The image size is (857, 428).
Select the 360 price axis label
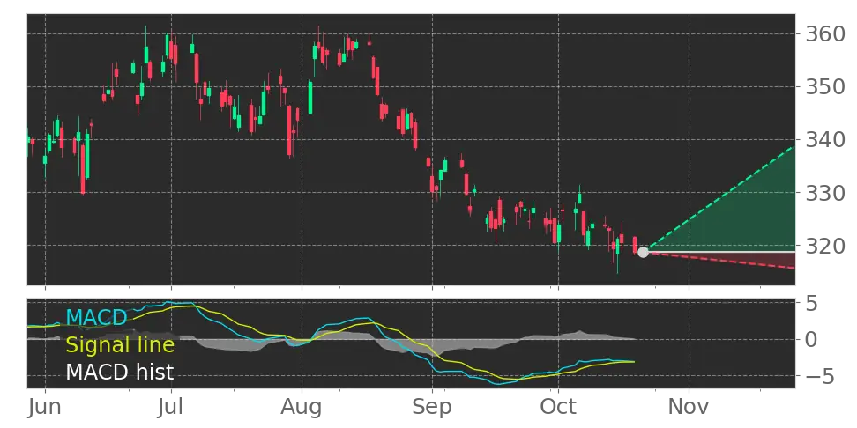point(825,34)
